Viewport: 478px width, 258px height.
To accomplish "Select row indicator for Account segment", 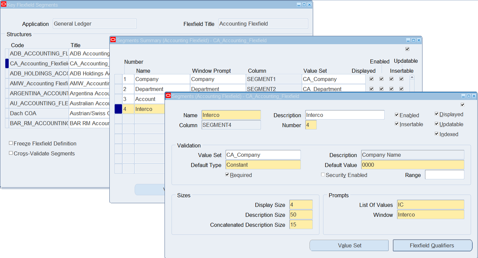I will pyautogui.click(x=118, y=99).
